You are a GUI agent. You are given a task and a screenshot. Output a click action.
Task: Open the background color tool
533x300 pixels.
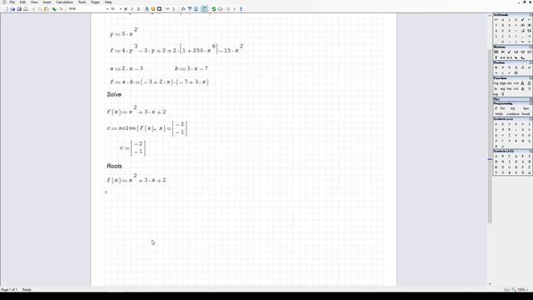pyautogui.click(x=153, y=9)
